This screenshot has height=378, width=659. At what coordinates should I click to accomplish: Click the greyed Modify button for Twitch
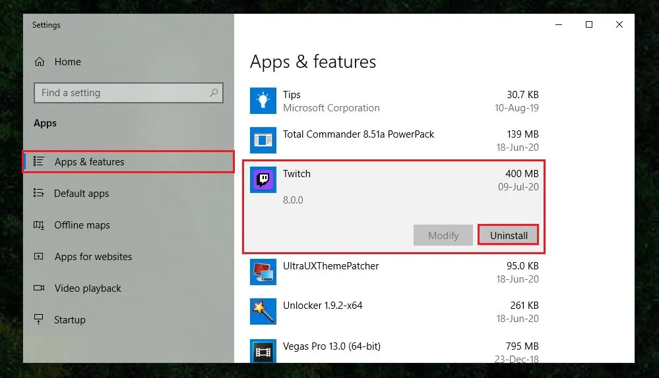(x=443, y=235)
